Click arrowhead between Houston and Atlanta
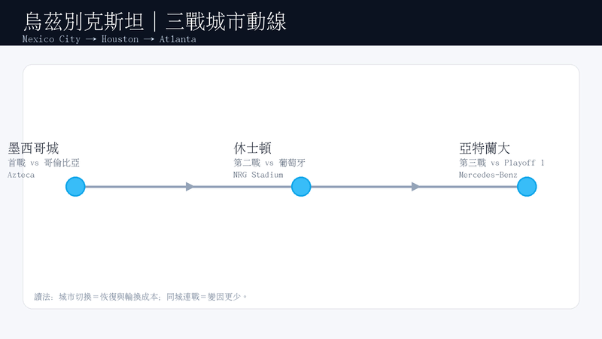This screenshot has height=339, width=602. [x=415, y=187]
